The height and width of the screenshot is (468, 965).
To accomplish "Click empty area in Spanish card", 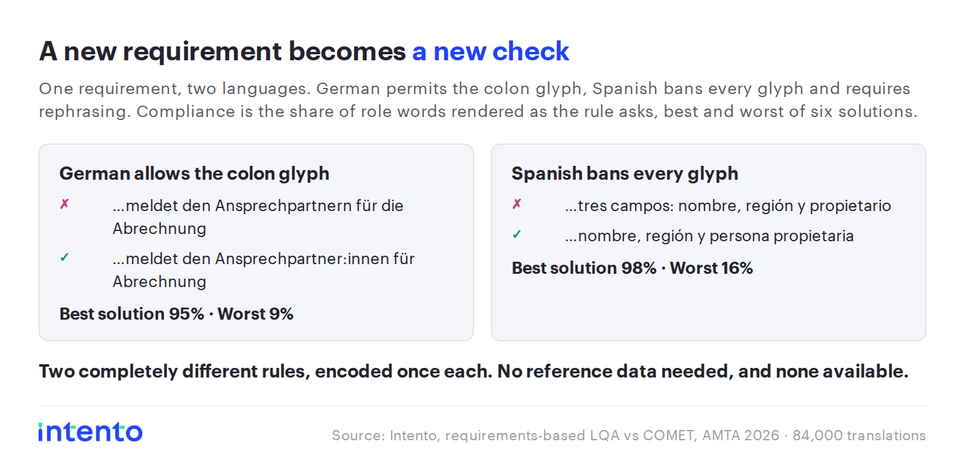I will tap(709, 311).
